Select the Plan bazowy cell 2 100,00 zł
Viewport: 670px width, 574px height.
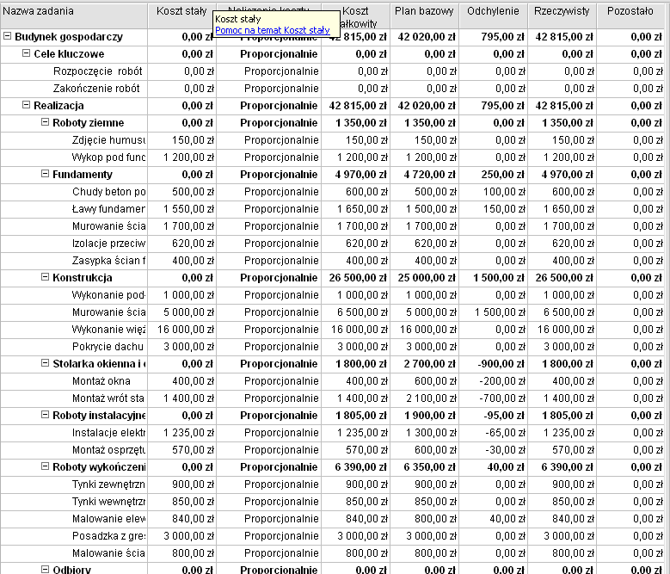pyautogui.click(x=424, y=398)
